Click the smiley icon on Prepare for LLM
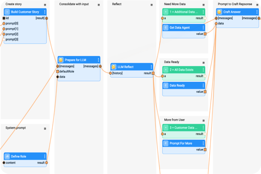The width and height of the screenshot is (261, 174). tap(61, 60)
